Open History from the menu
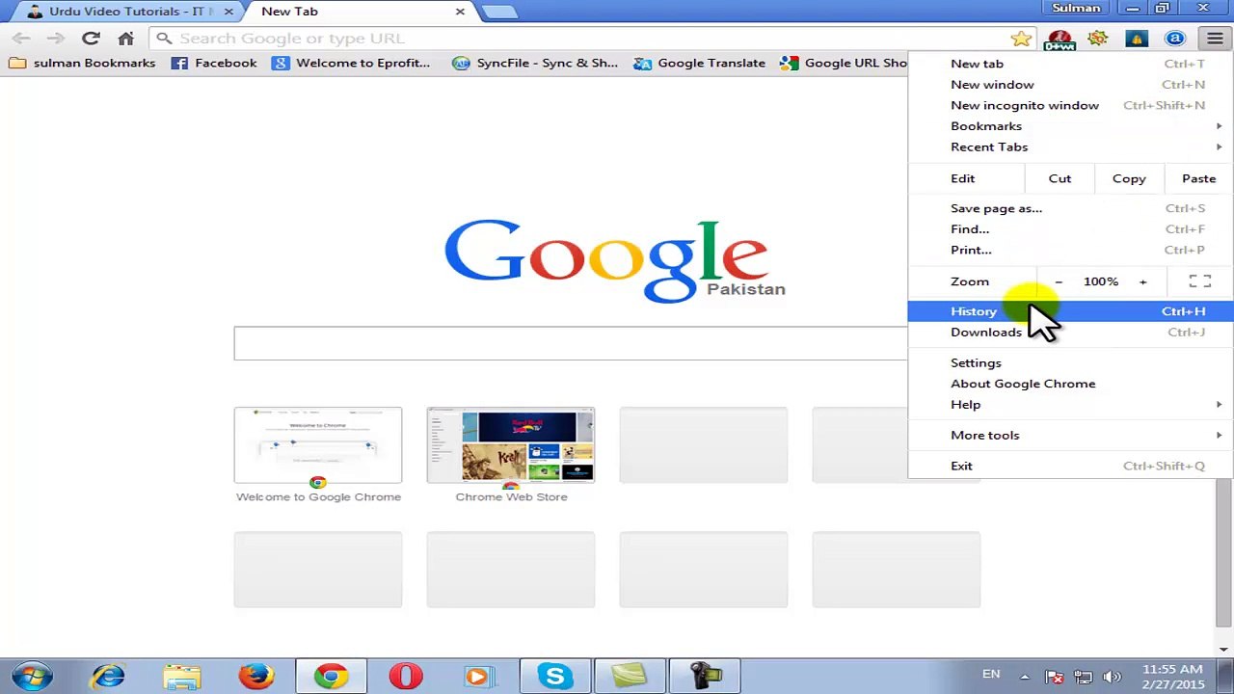The width and height of the screenshot is (1234, 694). (1070, 311)
